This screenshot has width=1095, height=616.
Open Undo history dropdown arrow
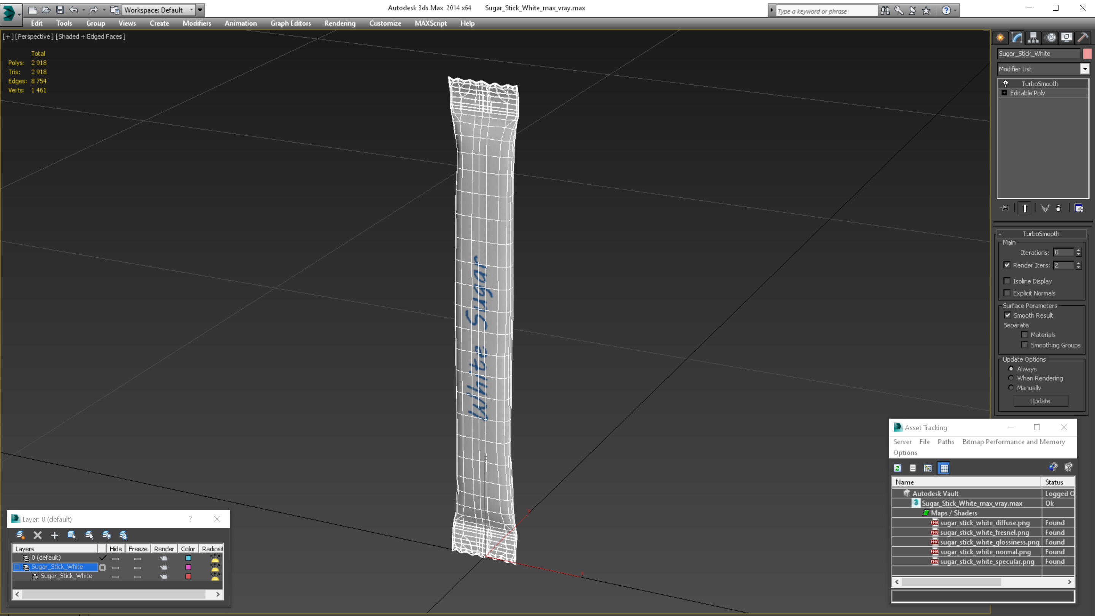[x=83, y=10]
